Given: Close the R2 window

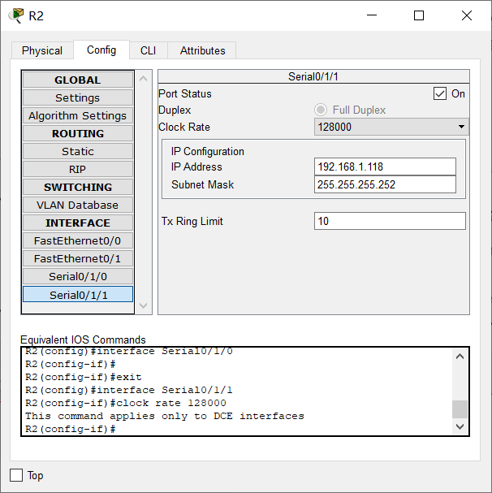Looking at the screenshot, I should [x=467, y=15].
